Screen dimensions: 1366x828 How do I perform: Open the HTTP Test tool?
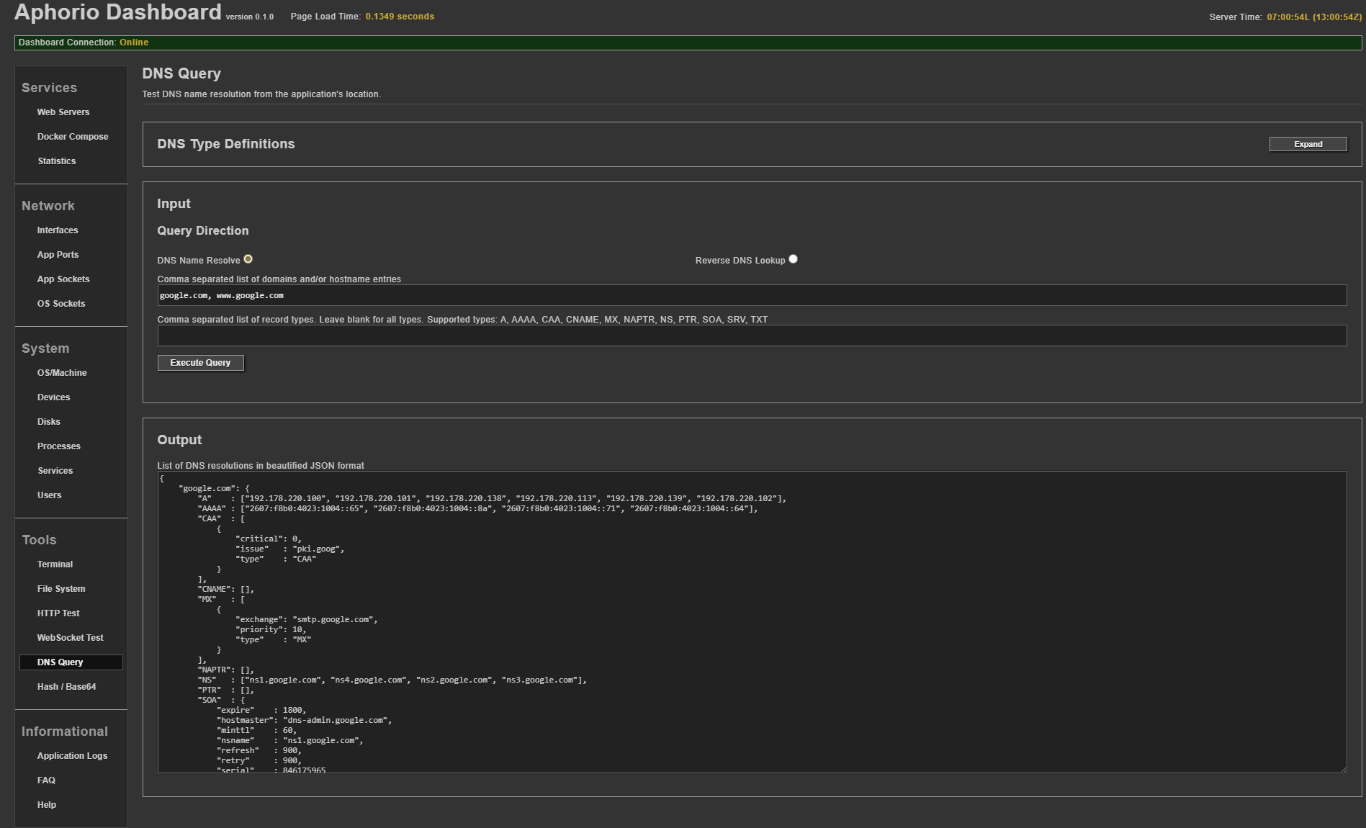tap(58, 613)
